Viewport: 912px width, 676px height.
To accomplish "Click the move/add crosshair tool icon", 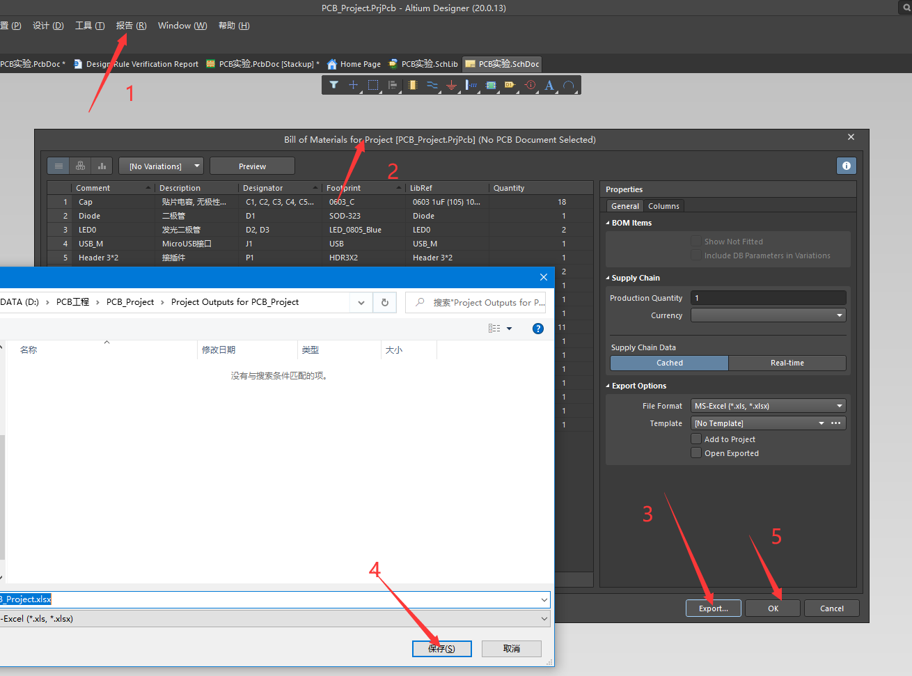I will pos(354,85).
